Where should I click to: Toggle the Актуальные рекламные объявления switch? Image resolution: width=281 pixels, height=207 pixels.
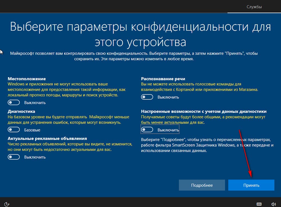coord(13,157)
